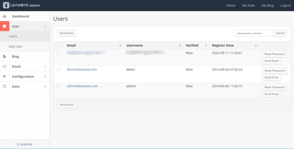Click the 'admin' username cell
The width and height of the screenshot is (294, 149).
pos(131,86)
